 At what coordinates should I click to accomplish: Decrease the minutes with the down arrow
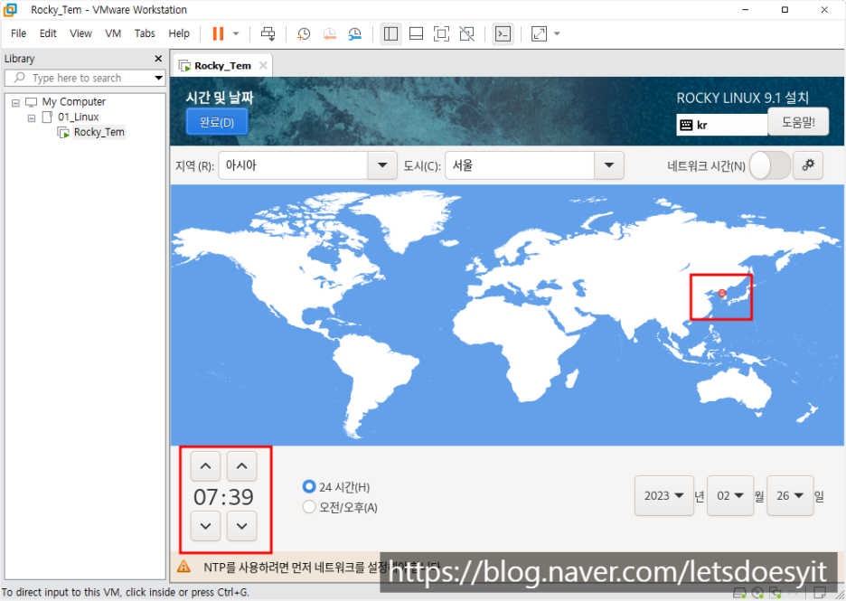pos(241,525)
